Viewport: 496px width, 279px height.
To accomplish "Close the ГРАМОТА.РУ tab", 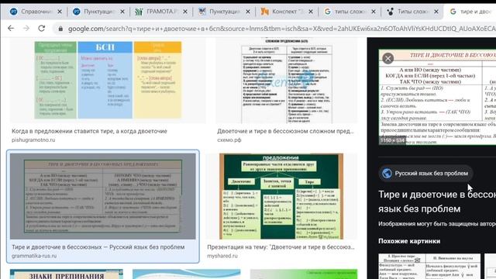I will [x=185, y=12].
